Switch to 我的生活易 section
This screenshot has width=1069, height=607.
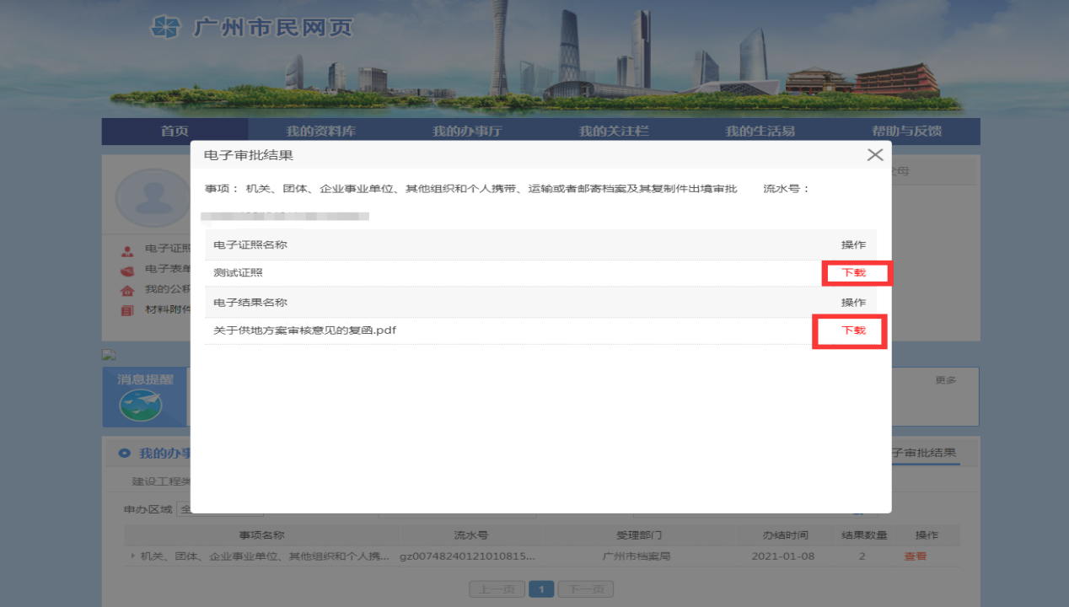760,132
